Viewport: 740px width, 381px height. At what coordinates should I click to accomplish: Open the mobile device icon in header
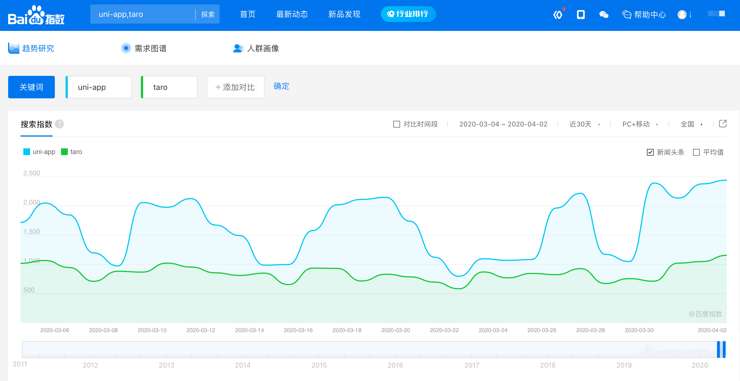pos(581,14)
